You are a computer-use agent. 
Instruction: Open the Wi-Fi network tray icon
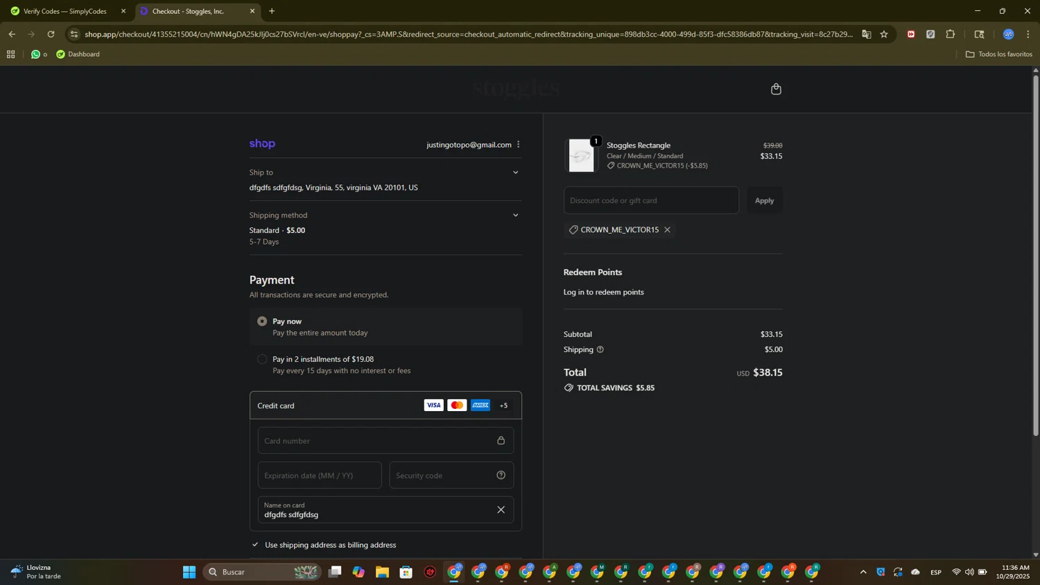956,572
